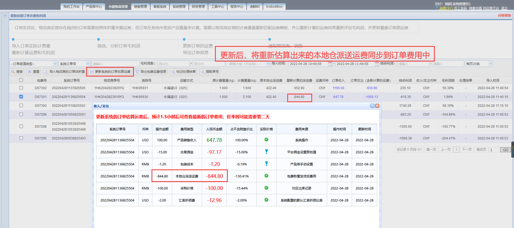Open calendar picker for end import time
The width and height of the screenshot is (514, 228).
click(377, 64)
